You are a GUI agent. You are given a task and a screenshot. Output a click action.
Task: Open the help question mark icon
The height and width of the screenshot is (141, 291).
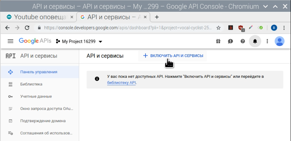[243, 41]
